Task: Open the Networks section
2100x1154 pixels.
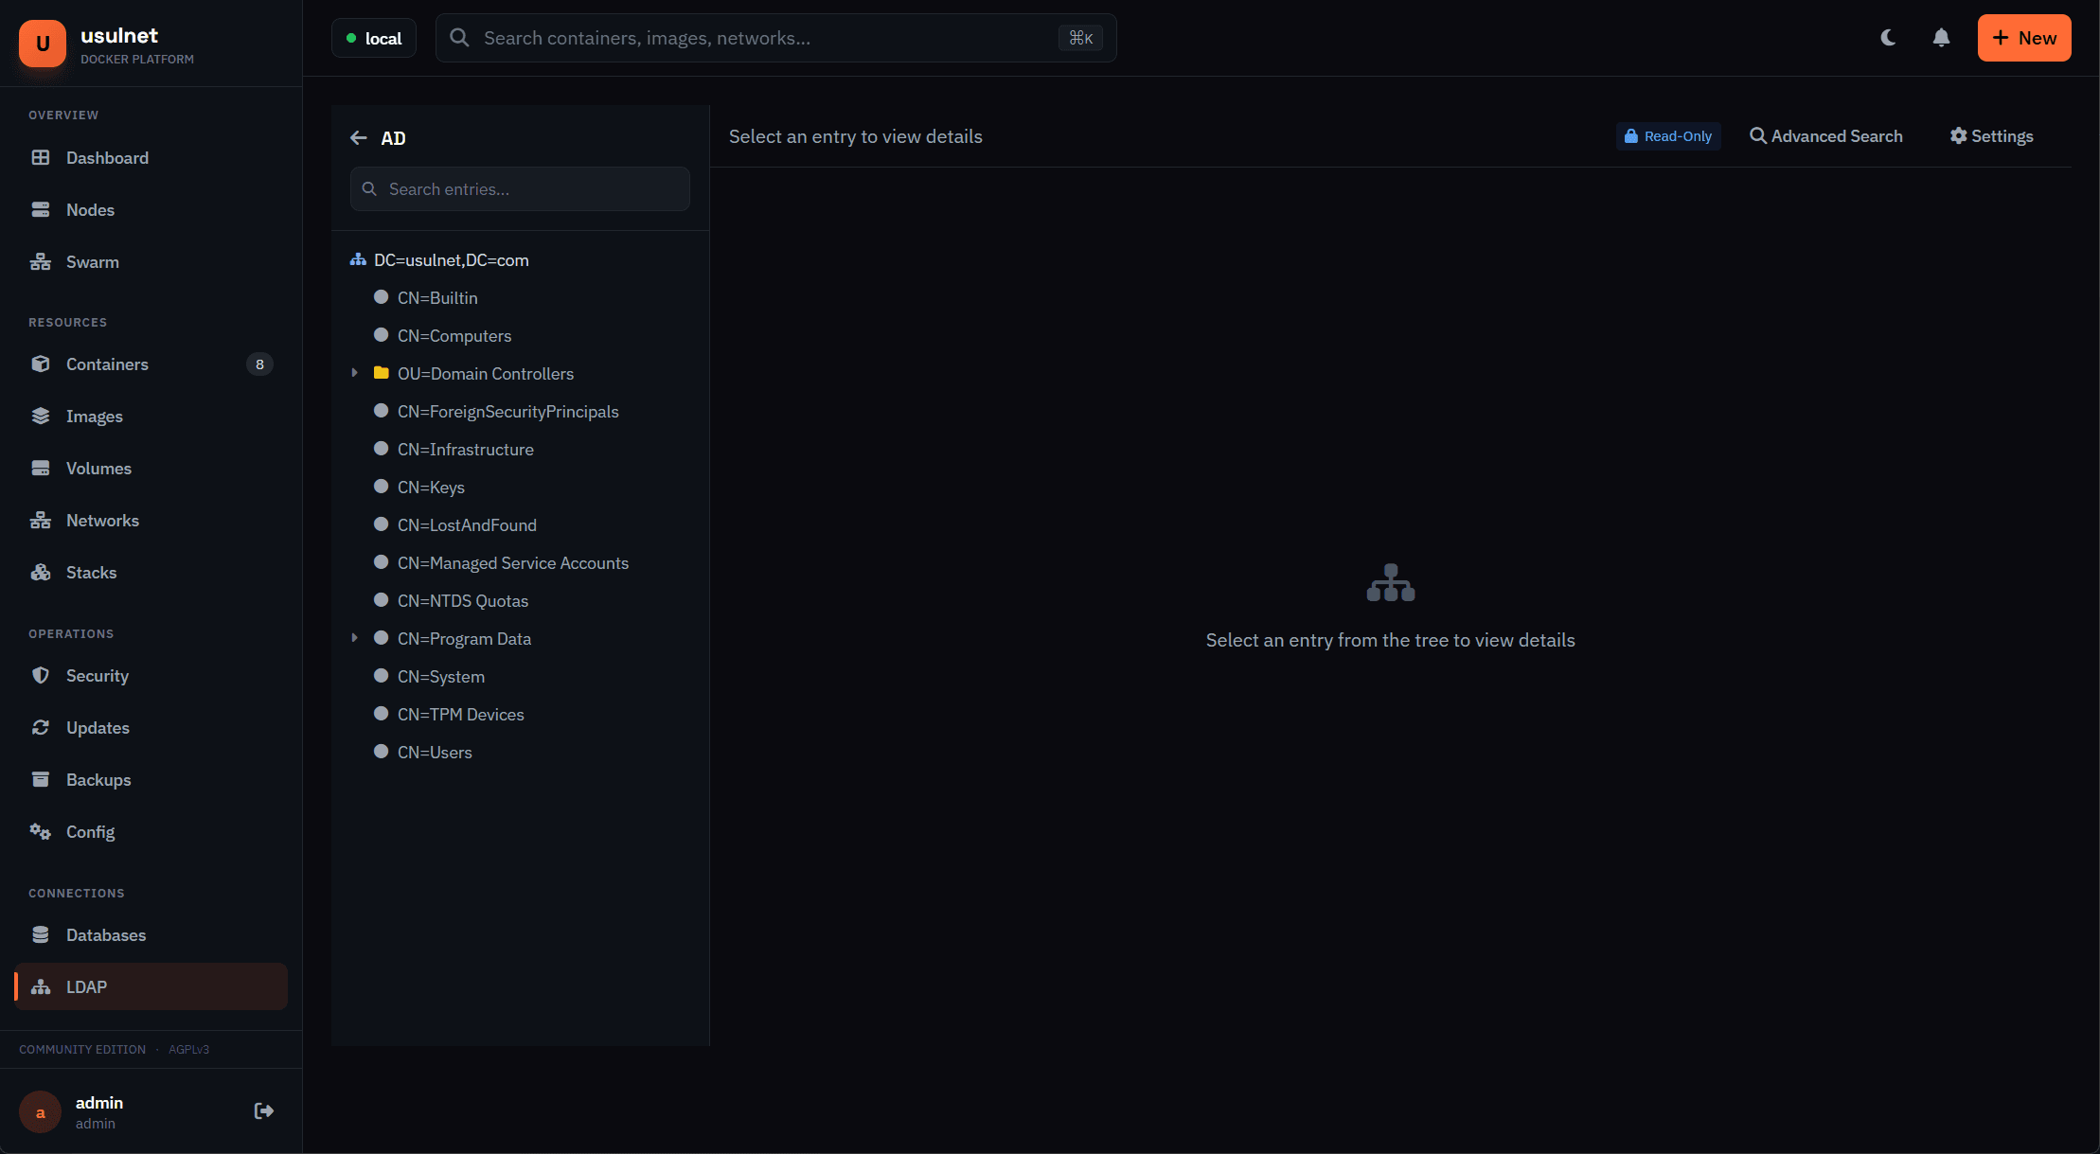Action: (102, 520)
